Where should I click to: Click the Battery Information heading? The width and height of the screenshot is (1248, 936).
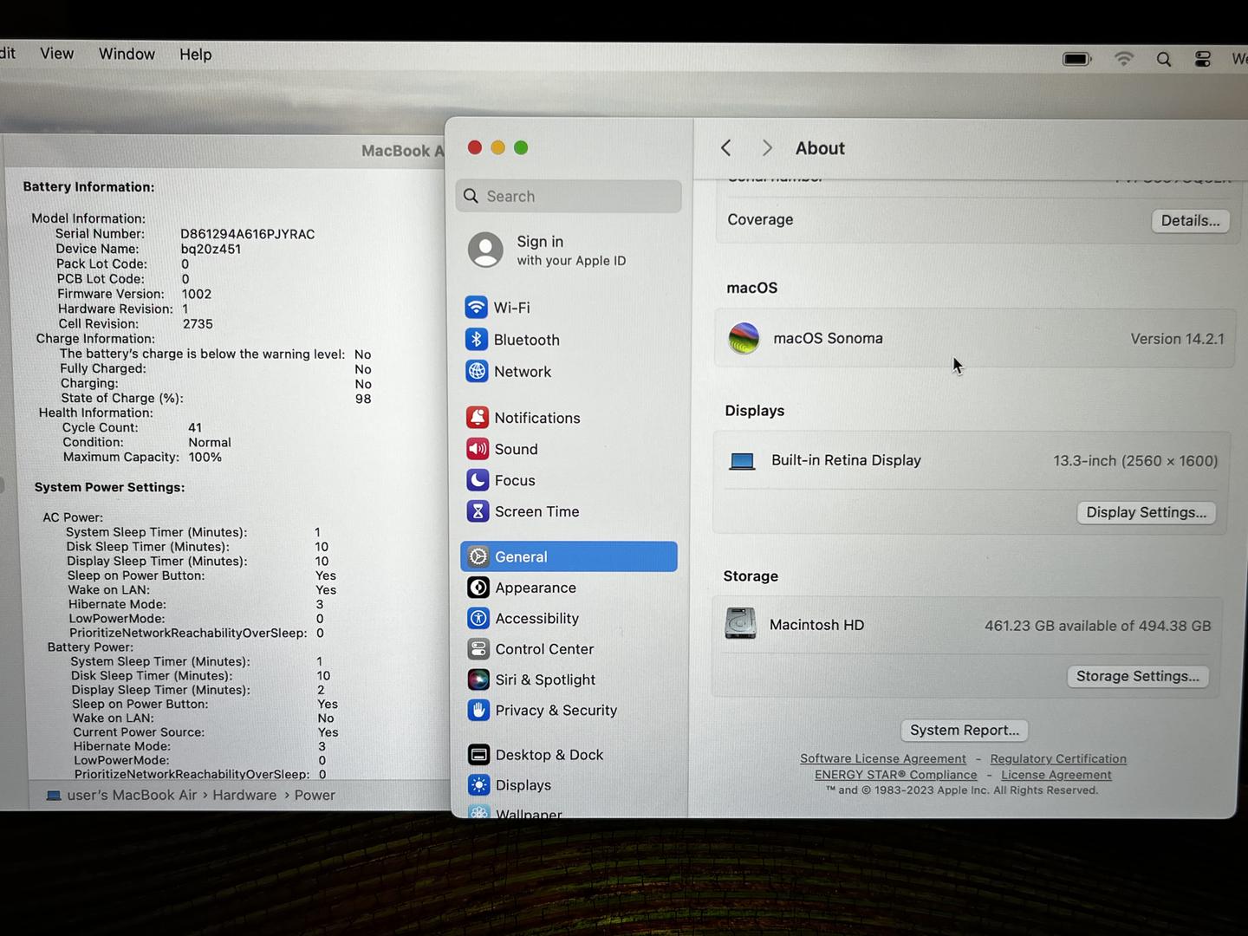[x=88, y=186]
